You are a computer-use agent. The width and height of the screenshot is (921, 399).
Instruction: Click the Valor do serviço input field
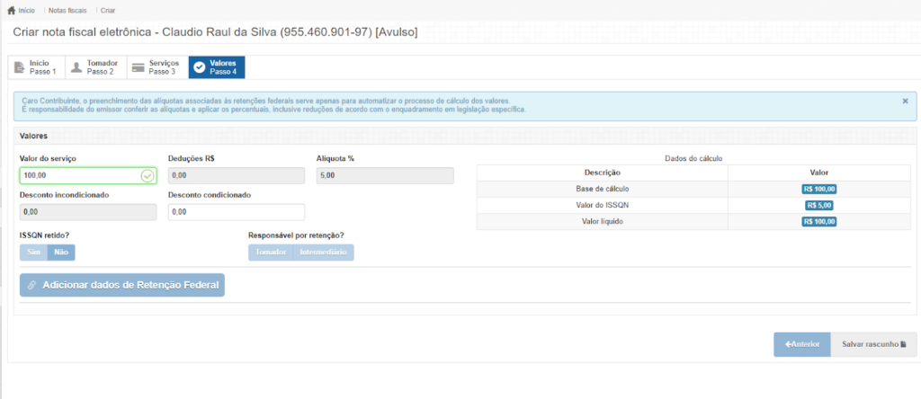[x=79, y=175]
